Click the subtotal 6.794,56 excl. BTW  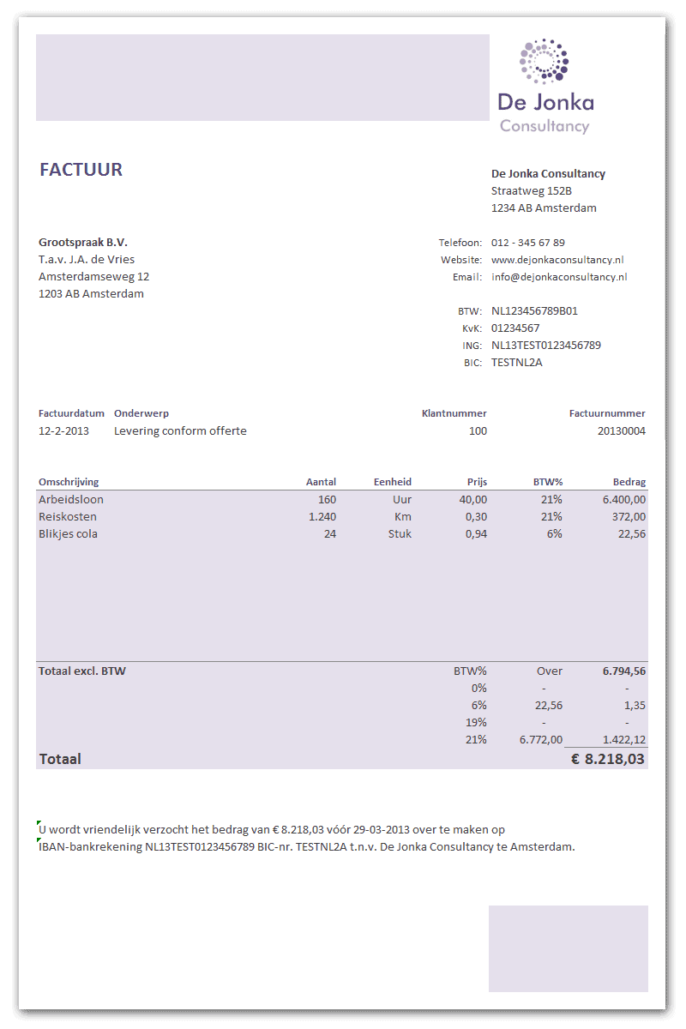(623, 671)
